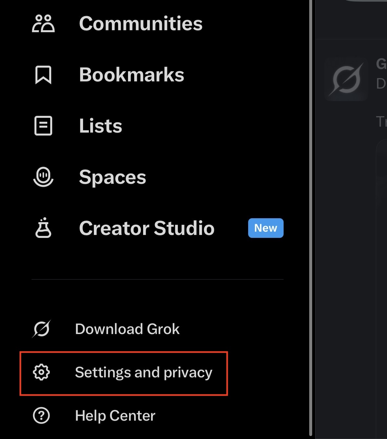Click the blue New badge
Image resolution: width=387 pixels, height=439 pixels.
pos(266,228)
